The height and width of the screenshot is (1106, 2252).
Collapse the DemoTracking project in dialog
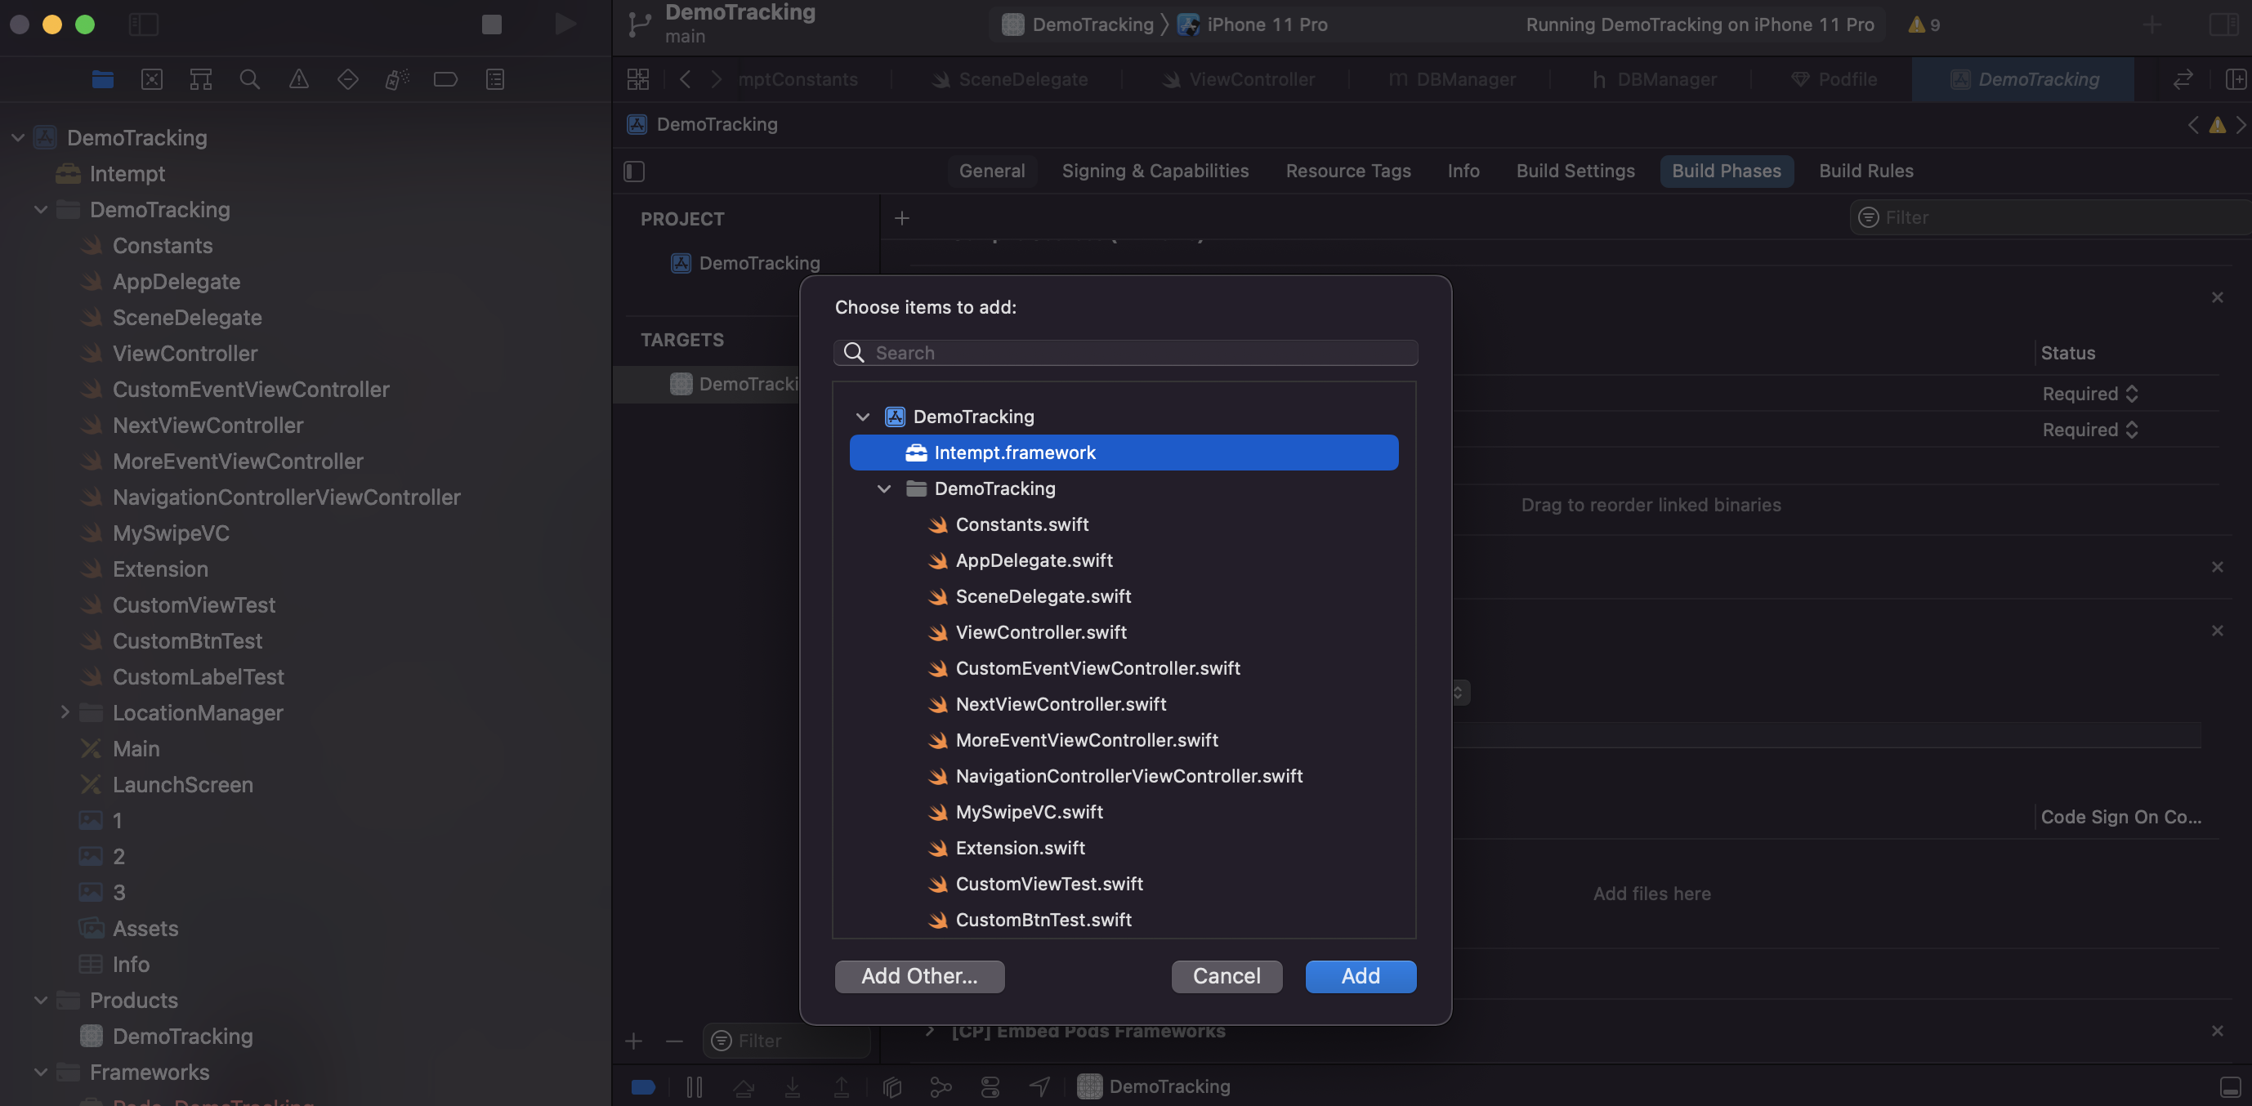tap(863, 417)
